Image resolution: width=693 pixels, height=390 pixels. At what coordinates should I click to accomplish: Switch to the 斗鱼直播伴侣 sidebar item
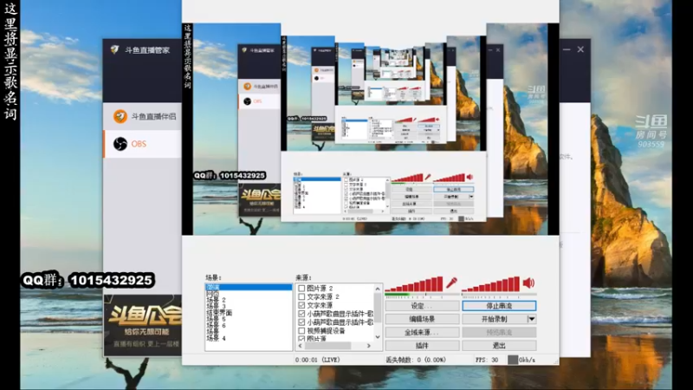click(x=142, y=116)
